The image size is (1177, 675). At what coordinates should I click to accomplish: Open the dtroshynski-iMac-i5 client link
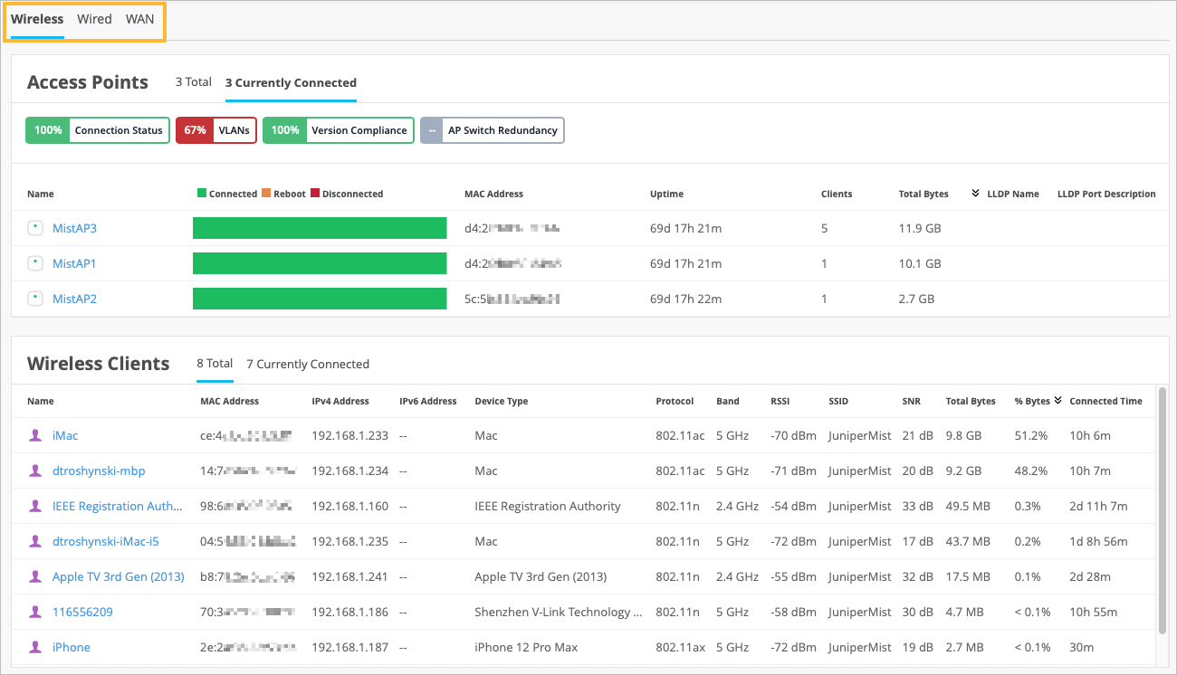click(106, 541)
